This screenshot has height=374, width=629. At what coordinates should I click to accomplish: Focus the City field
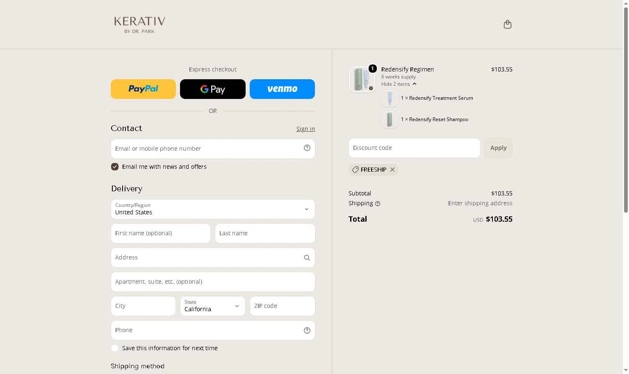point(143,306)
